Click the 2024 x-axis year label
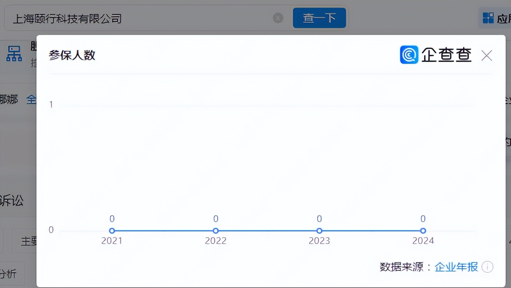 point(423,241)
